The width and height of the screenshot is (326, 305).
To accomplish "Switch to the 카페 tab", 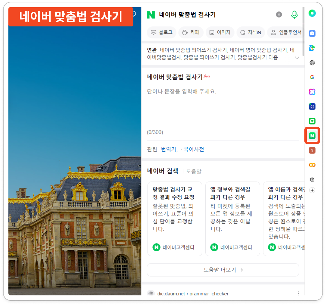I will [x=191, y=32].
